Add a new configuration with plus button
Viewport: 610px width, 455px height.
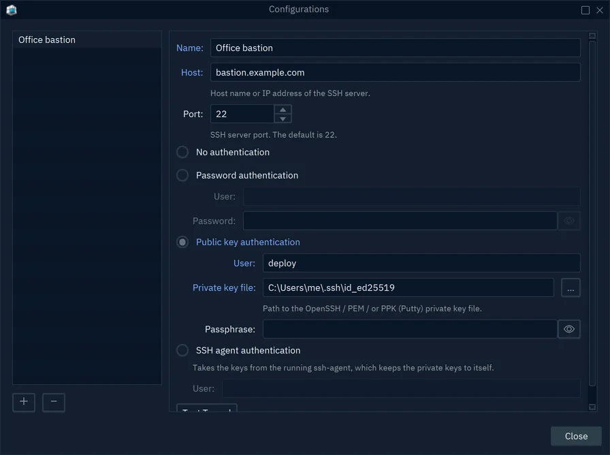(24, 402)
